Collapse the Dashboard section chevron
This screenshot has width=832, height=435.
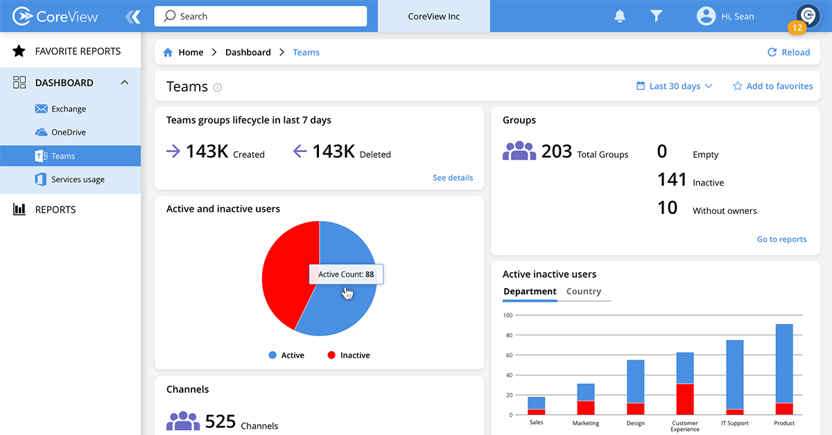(124, 82)
